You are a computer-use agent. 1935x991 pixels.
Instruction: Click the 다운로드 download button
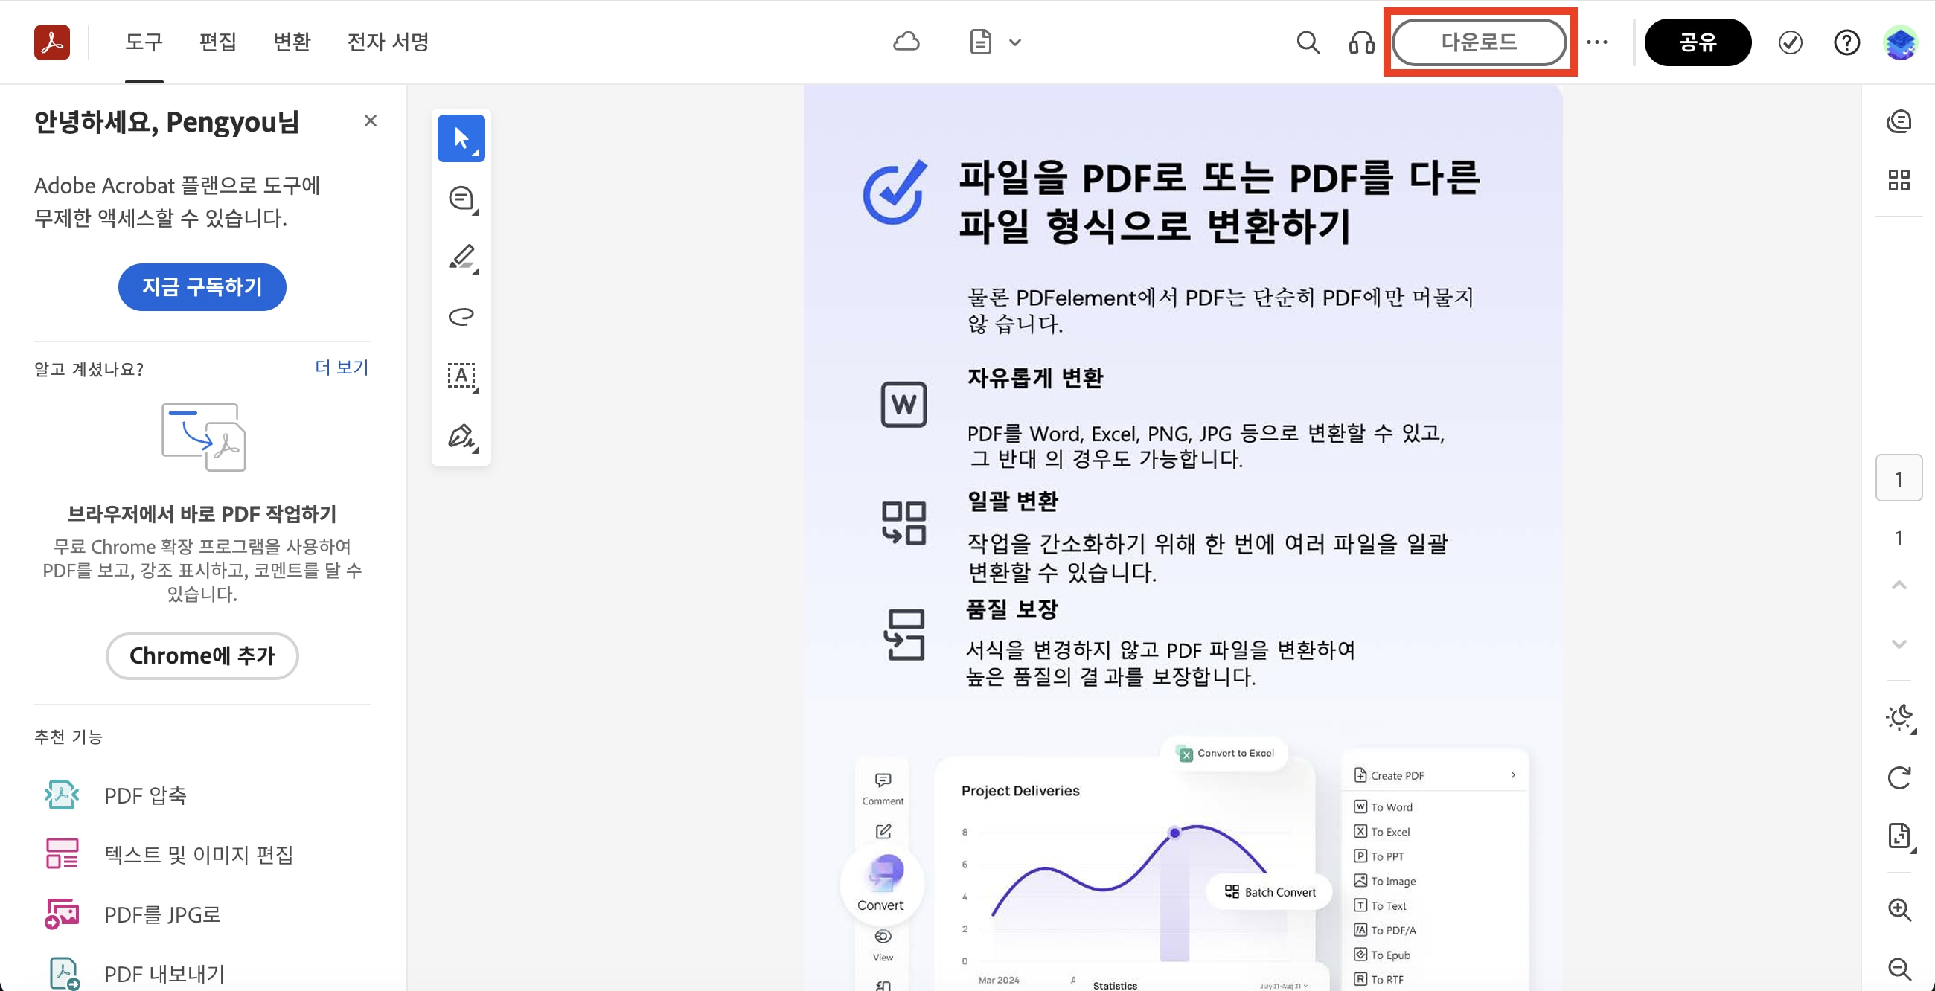[1480, 42]
